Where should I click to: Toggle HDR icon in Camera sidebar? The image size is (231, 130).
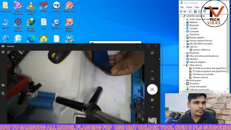point(3,85)
